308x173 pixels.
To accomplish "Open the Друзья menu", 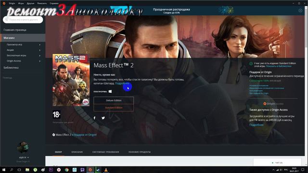I will tap(30, 3).
